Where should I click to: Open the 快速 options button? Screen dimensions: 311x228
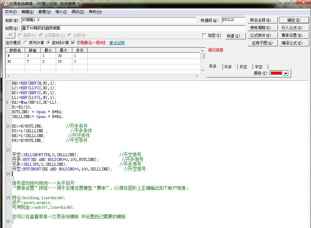pyautogui.click(x=235, y=36)
